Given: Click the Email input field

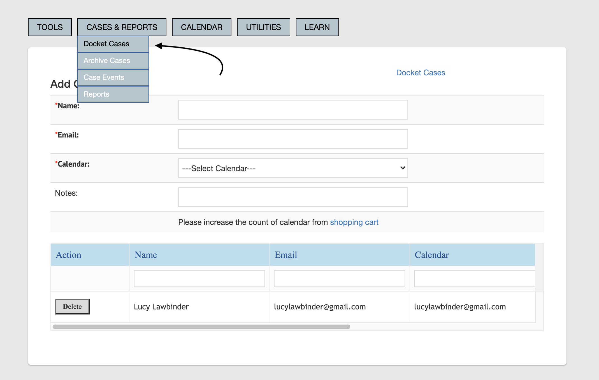Looking at the screenshot, I should tap(292, 139).
